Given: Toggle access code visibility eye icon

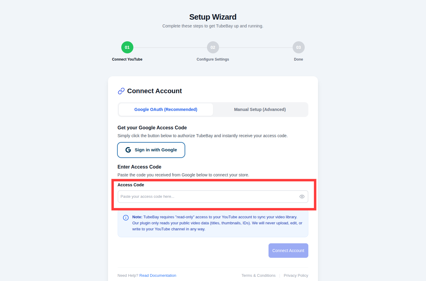Looking at the screenshot, I should click(302, 197).
